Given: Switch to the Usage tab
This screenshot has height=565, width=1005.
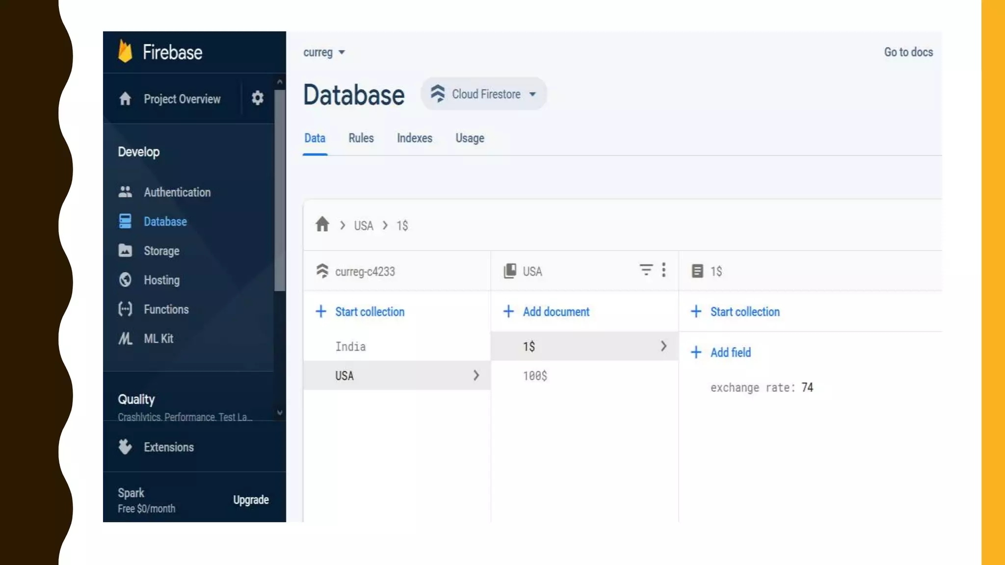Looking at the screenshot, I should click(x=470, y=138).
